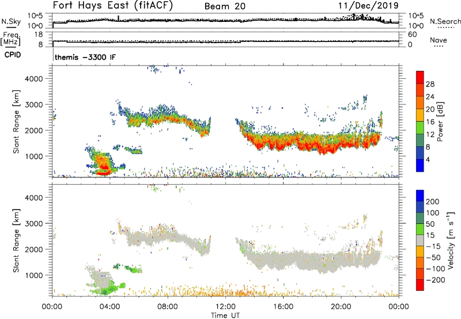The image size is (461, 319).
Task: Click the "28" power colorbar label
Action: tap(430, 84)
